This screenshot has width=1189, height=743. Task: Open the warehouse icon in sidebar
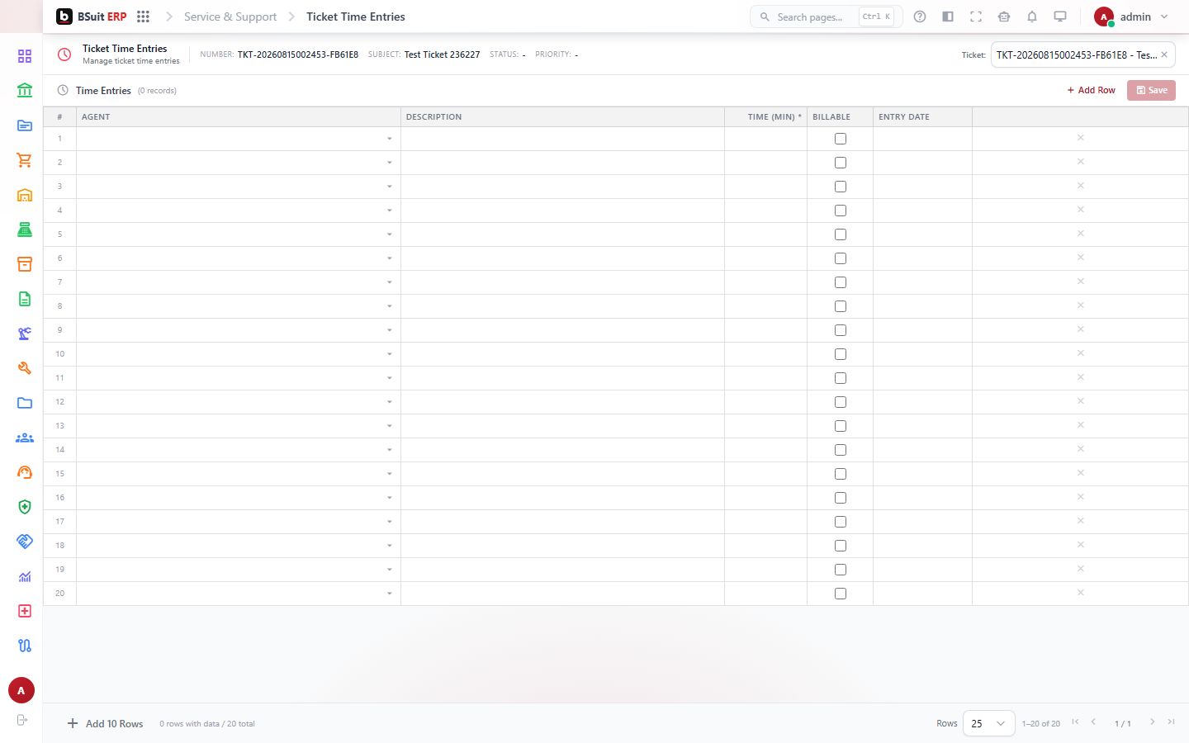click(x=25, y=195)
